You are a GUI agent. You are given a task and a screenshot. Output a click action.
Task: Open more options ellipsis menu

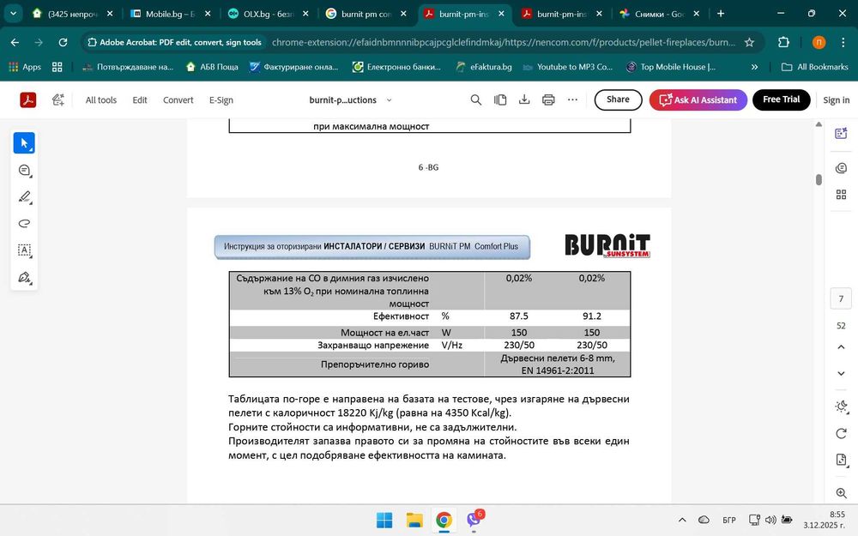pyautogui.click(x=572, y=99)
